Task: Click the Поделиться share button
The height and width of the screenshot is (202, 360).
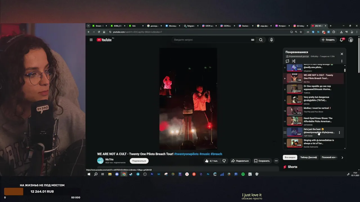Action: click(240, 161)
